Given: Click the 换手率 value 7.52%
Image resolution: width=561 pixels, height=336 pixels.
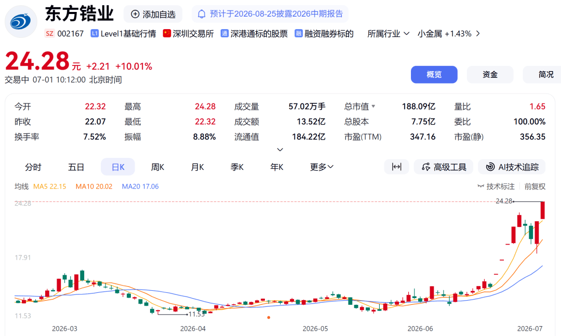Looking at the screenshot, I should click(x=95, y=137).
